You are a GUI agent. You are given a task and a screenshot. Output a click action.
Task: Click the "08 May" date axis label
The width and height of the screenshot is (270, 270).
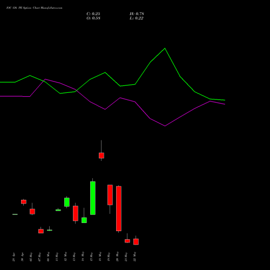pyautogui.click(x=49, y=257)
